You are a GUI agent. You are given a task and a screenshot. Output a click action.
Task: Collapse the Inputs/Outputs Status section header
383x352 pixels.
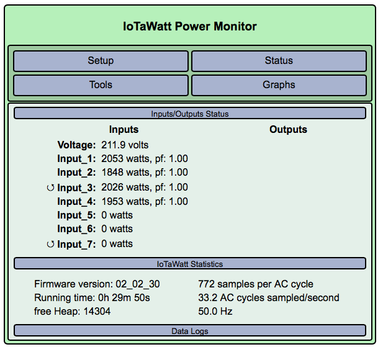tap(190, 114)
